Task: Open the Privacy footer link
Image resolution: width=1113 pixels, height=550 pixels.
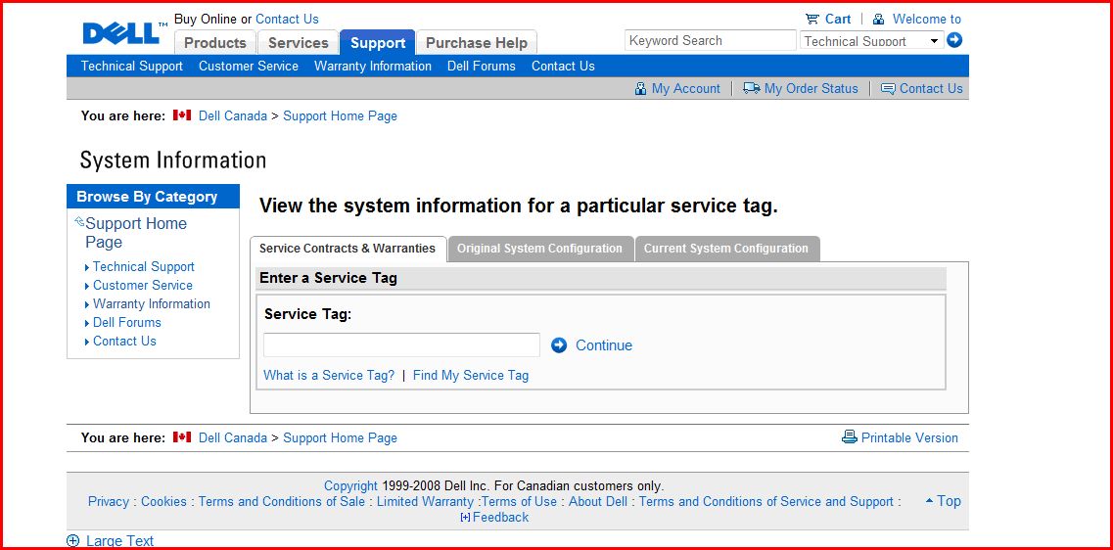Action: pyautogui.click(x=109, y=502)
